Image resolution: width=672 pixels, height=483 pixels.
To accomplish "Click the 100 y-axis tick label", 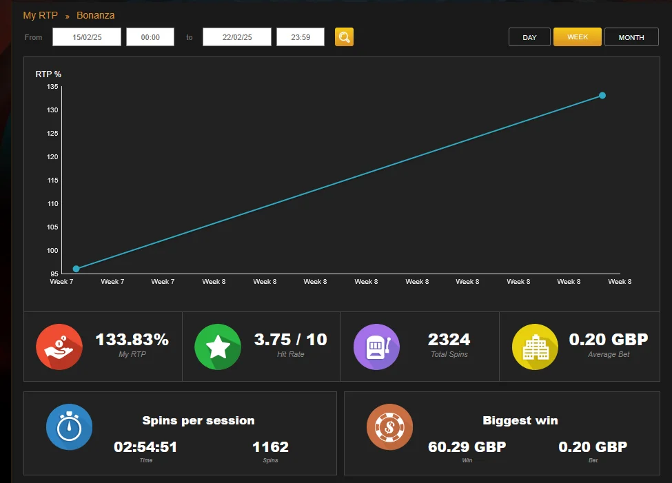I will [x=52, y=250].
